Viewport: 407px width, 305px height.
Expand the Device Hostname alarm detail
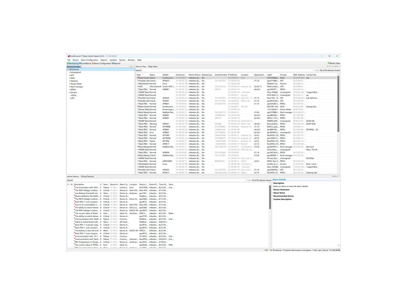(273, 190)
